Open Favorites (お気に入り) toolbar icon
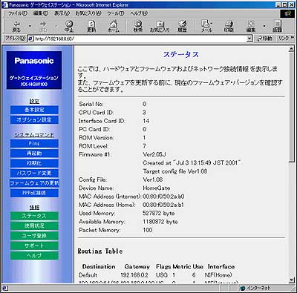The width and height of the screenshot is (297, 293). point(160,27)
